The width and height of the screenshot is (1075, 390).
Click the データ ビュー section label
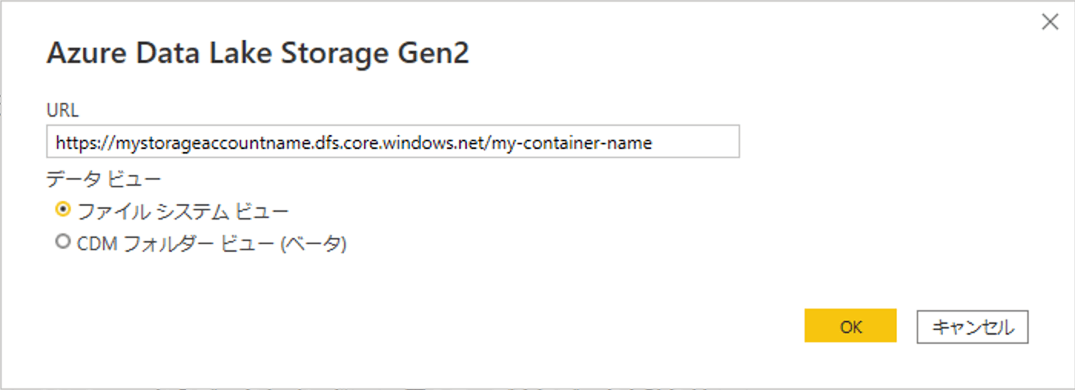[x=104, y=179]
